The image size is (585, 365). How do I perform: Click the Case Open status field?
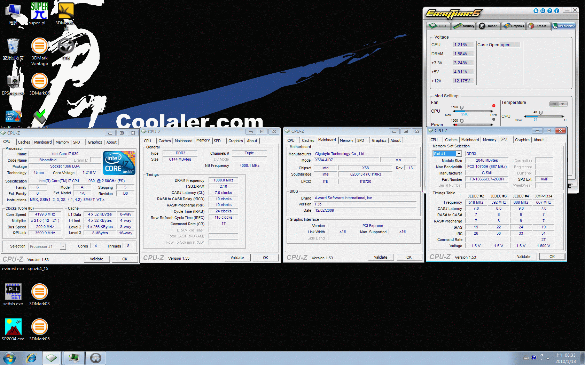(x=510, y=45)
